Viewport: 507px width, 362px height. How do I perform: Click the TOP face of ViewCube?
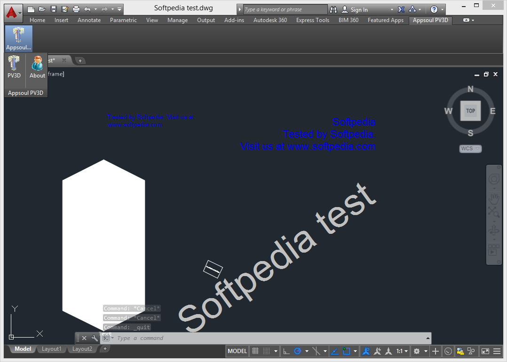coord(470,111)
